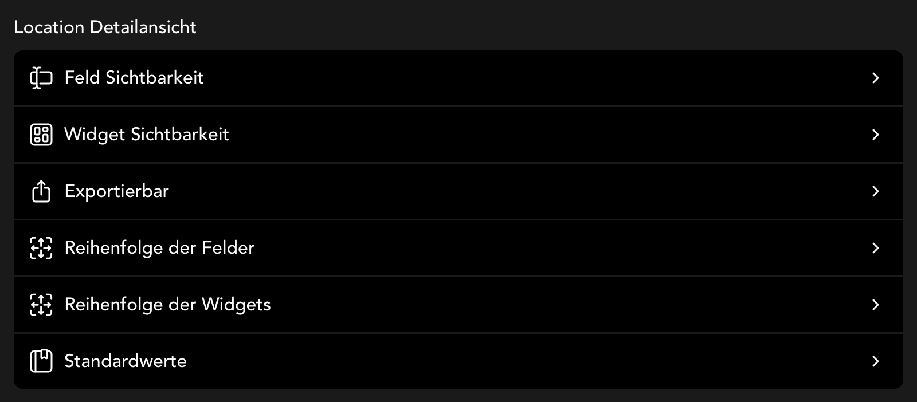The width and height of the screenshot is (917, 402).
Task: Click the text-field icon beside Feld Sichtbarkeit
Action: coord(41,78)
